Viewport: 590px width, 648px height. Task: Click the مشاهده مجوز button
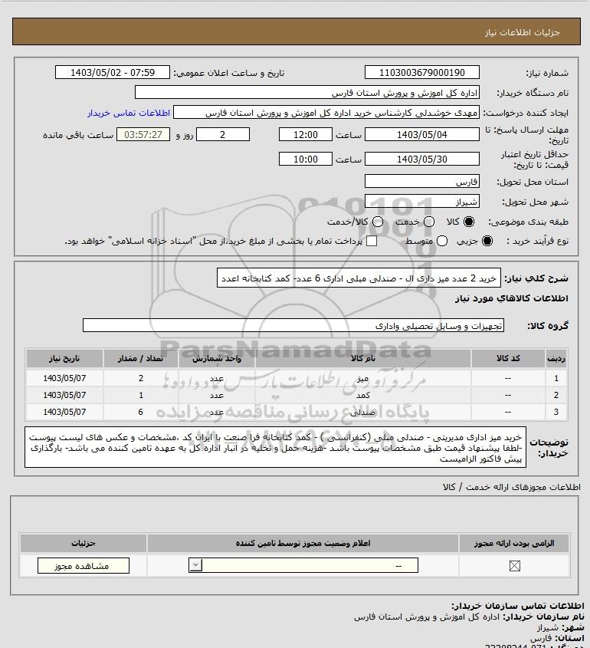coord(83,566)
